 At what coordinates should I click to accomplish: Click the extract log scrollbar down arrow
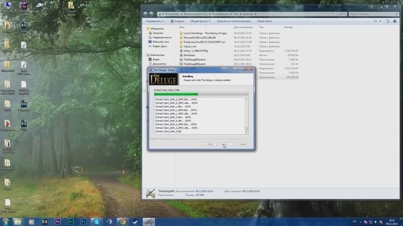(x=246, y=132)
